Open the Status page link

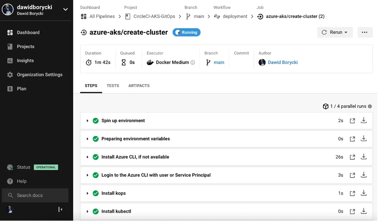(23, 167)
